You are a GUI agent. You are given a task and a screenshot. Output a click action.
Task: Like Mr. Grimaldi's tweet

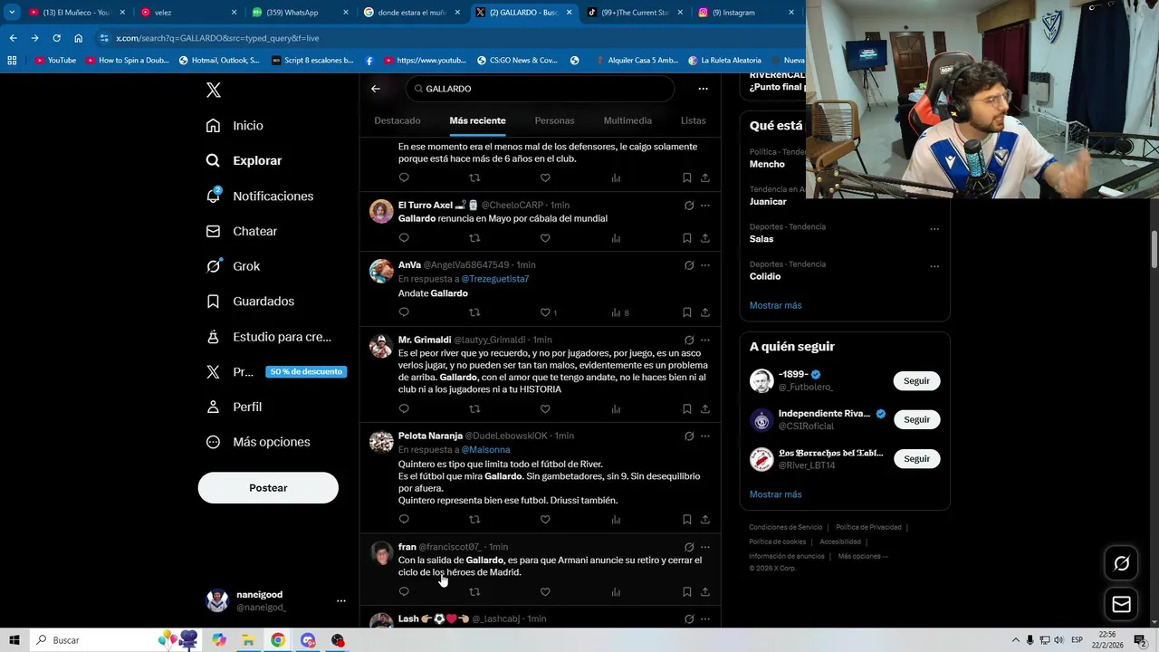tap(545, 408)
